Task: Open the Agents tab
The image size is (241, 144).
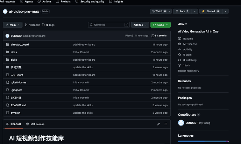Action: (x=27, y=1)
